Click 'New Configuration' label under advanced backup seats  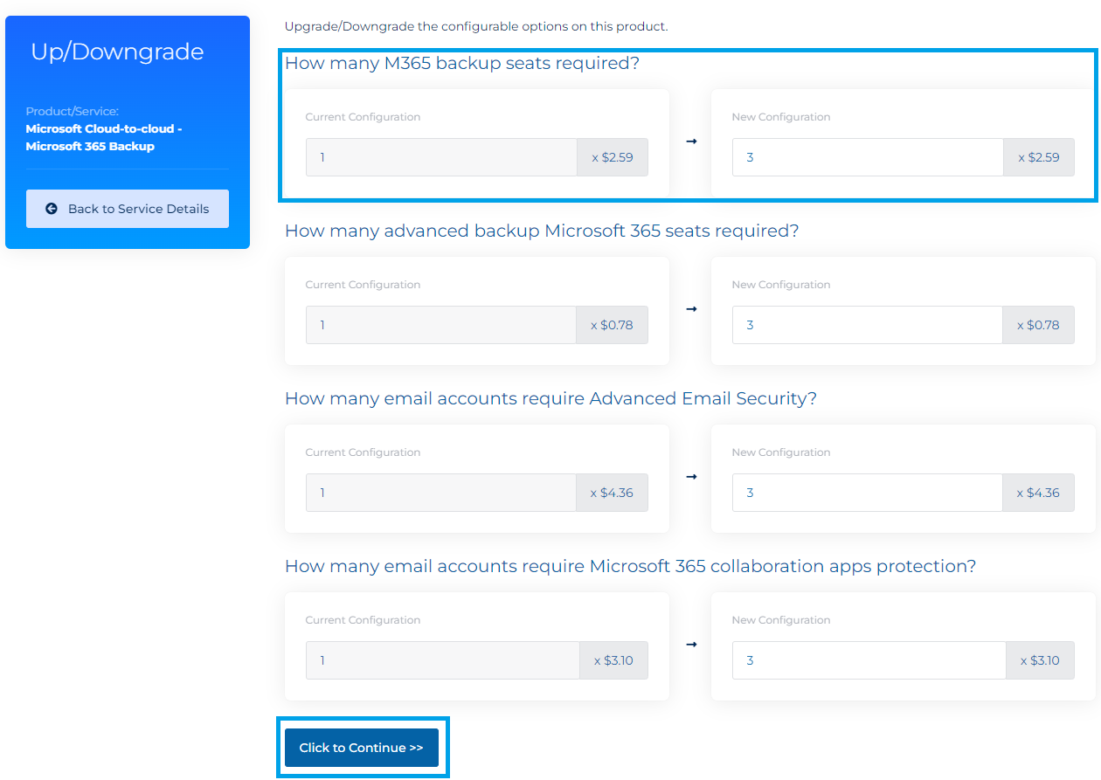(x=781, y=285)
